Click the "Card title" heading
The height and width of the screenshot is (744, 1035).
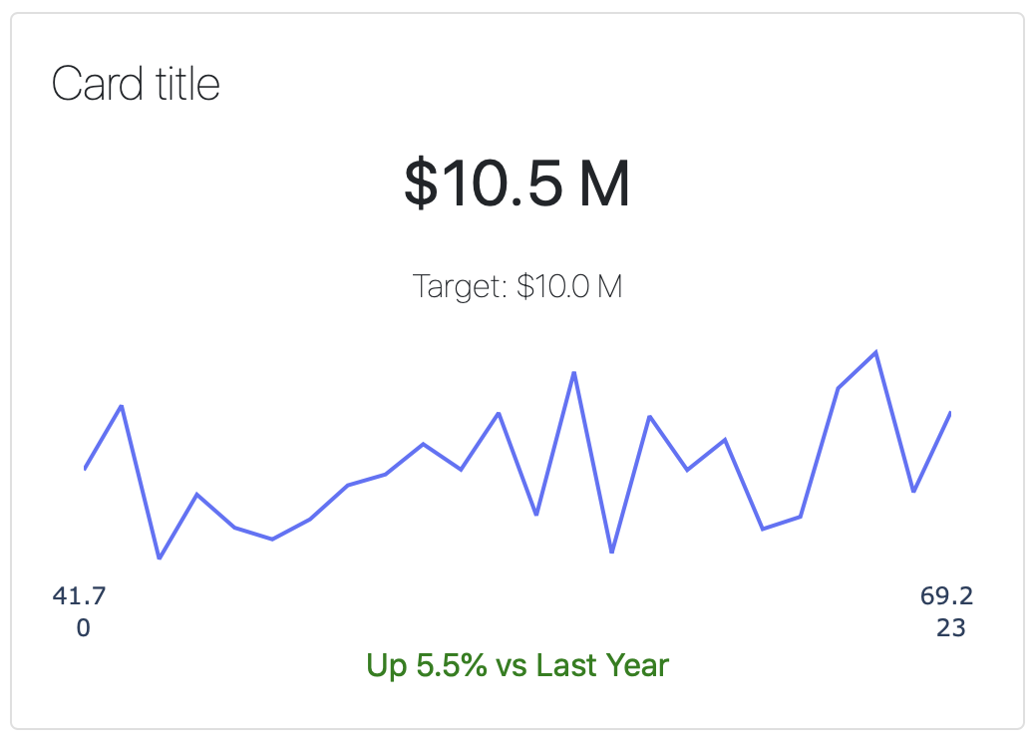tap(136, 84)
